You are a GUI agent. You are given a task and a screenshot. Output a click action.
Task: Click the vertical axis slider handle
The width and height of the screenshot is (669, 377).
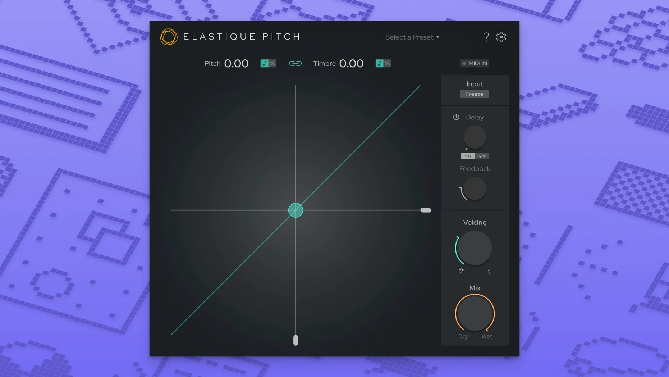(295, 340)
